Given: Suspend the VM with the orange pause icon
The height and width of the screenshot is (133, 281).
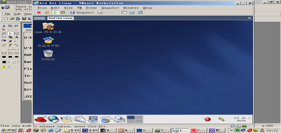Looking at the screenshot, I should click(x=47, y=12).
